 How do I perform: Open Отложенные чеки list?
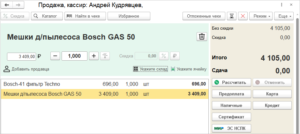(204, 16)
